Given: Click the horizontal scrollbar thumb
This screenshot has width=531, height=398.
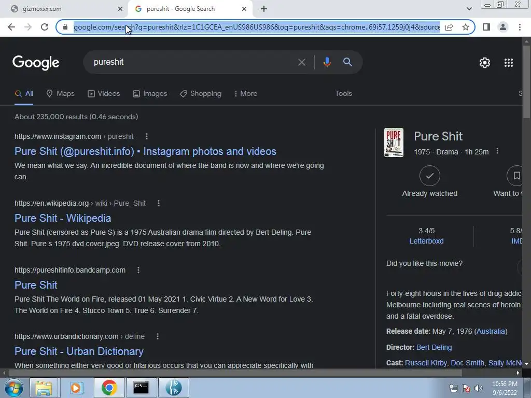Looking at the screenshot, I should pos(235,373).
